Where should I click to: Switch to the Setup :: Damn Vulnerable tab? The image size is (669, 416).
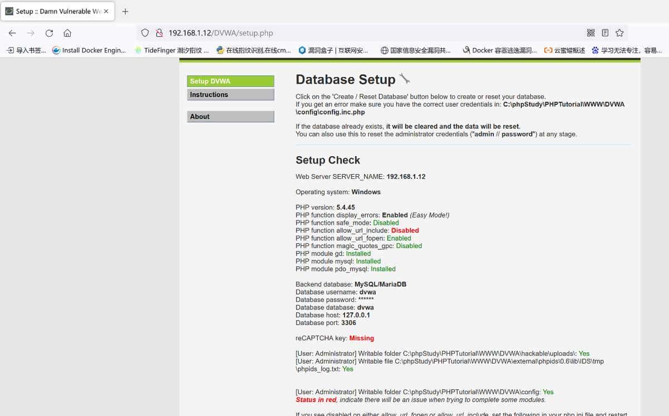55,11
